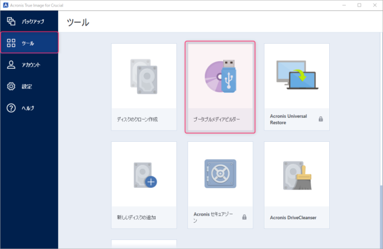Screen dimensions: 383x249
Task: Click the partially visible bottom tool tile
Action: click(144, 244)
